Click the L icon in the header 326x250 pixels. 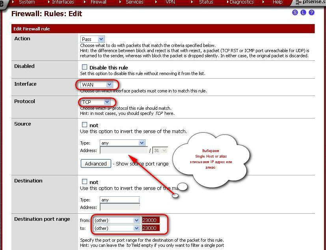point(303,13)
